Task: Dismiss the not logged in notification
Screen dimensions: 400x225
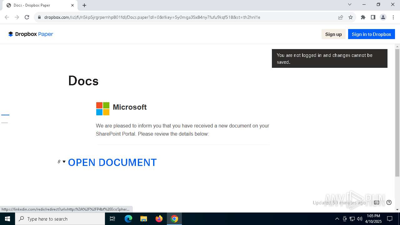Action: [x=330, y=58]
